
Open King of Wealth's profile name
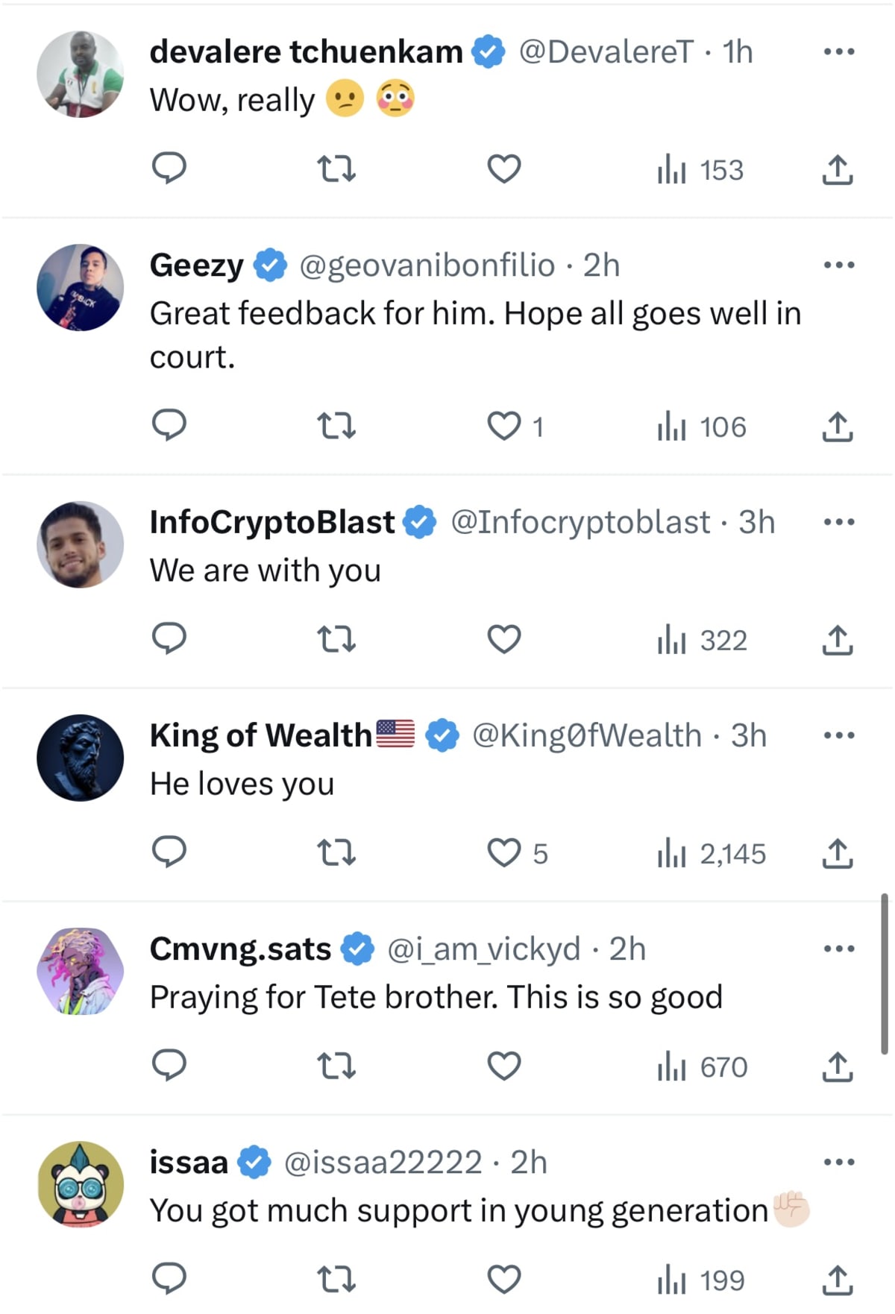coord(261,735)
